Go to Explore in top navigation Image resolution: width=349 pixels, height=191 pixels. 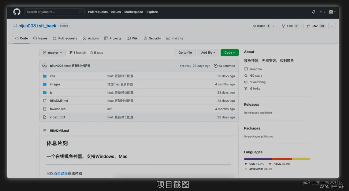tap(152, 12)
